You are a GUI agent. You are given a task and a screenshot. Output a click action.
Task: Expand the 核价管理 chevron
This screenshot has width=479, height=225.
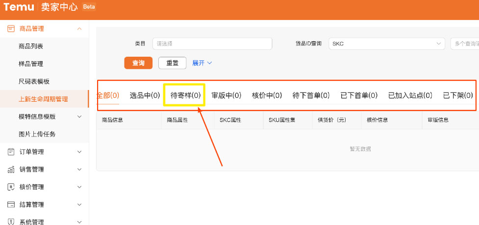click(x=79, y=186)
